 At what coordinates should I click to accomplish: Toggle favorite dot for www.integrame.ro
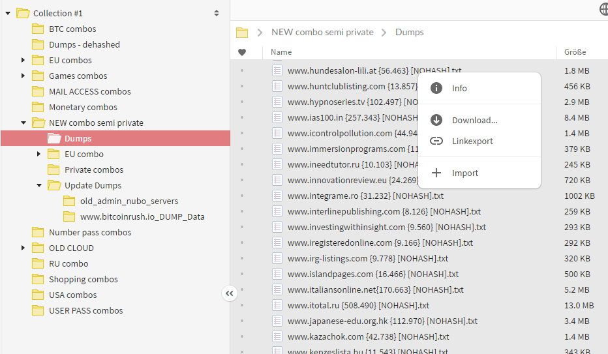point(242,196)
